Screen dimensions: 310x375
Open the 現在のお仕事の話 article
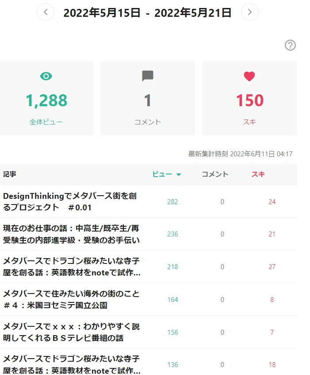pos(71,234)
